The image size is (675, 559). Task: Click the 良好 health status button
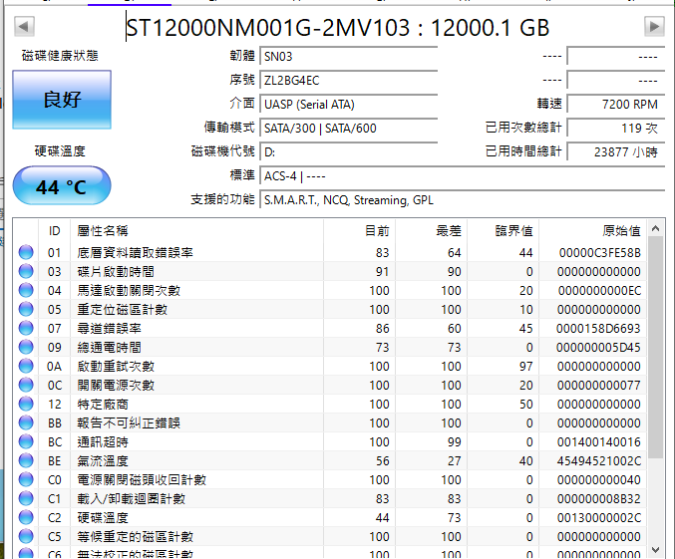(62, 100)
